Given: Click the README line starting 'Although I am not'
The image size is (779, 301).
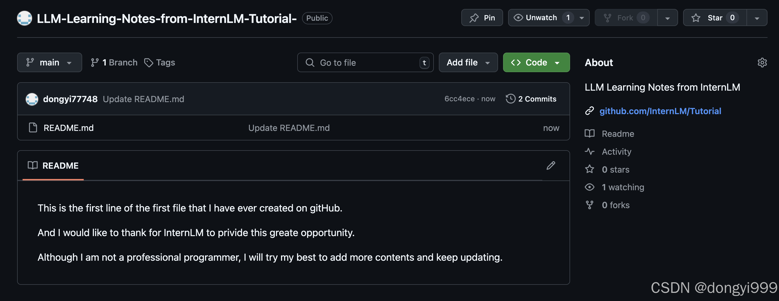Looking at the screenshot, I should click(270, 257).
